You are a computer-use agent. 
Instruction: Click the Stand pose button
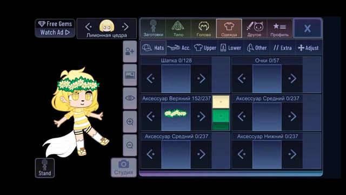45,168
